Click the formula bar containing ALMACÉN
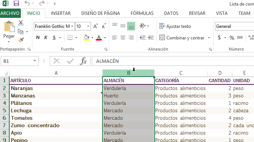This screenshot has height=142, width=254. 173,61
